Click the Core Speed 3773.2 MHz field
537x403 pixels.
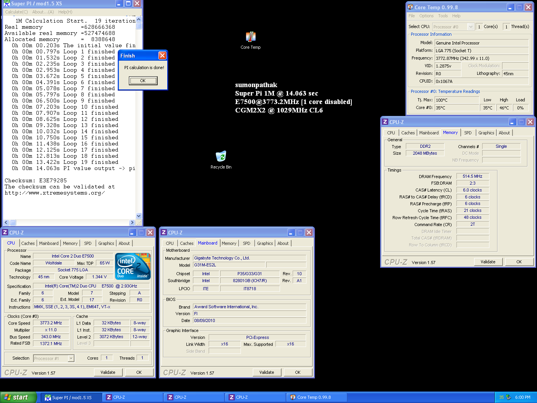[x=51, y=323]
